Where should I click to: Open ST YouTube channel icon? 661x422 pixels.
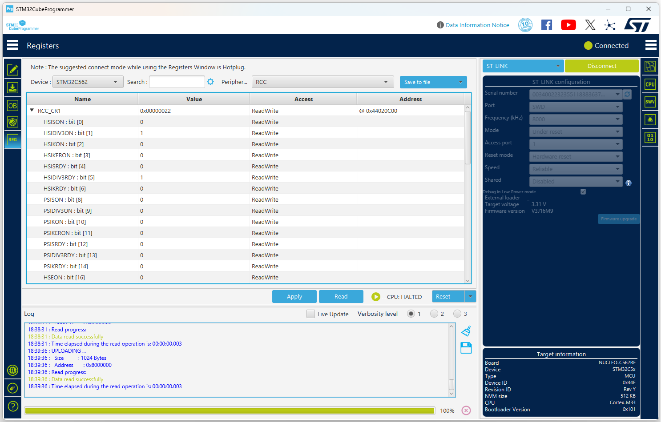[568, 25]
